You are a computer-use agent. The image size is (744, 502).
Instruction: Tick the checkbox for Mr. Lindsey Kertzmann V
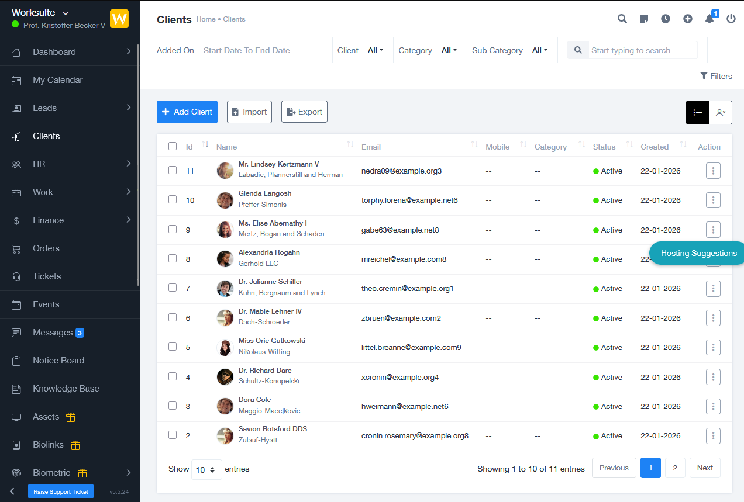(x=173, y=170)
